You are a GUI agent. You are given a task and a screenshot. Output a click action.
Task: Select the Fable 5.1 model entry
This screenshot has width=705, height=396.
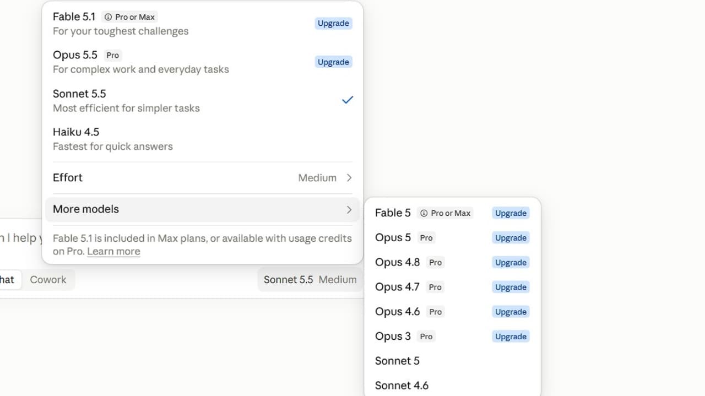click(202, 23)
